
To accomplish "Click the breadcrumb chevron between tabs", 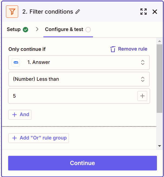I will pyautogui.click(x=37, y=29).
